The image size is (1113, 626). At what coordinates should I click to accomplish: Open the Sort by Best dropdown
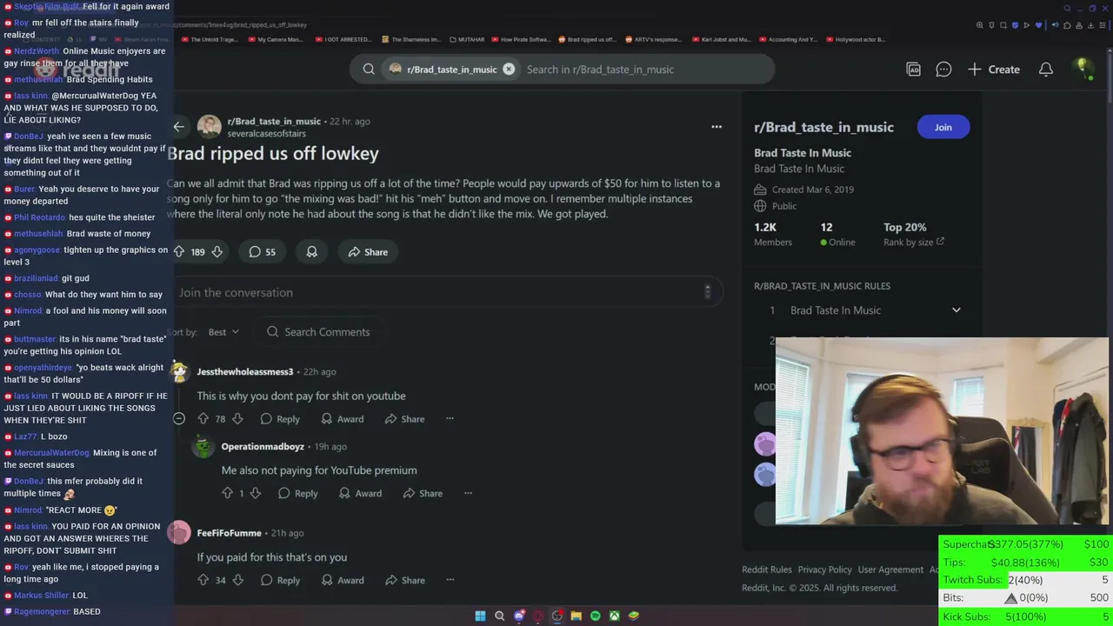(223, 332)
